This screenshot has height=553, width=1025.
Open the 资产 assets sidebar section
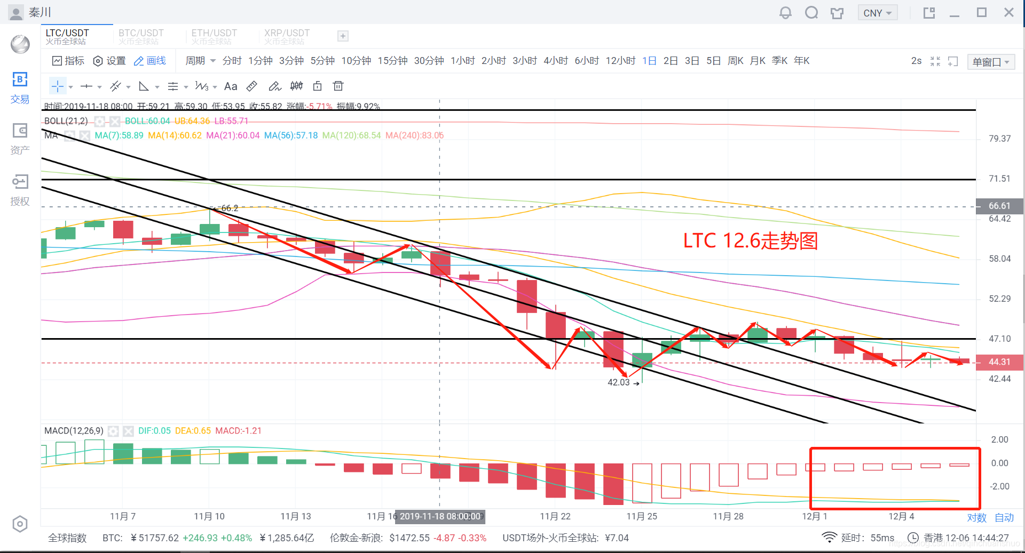(20, 139)
